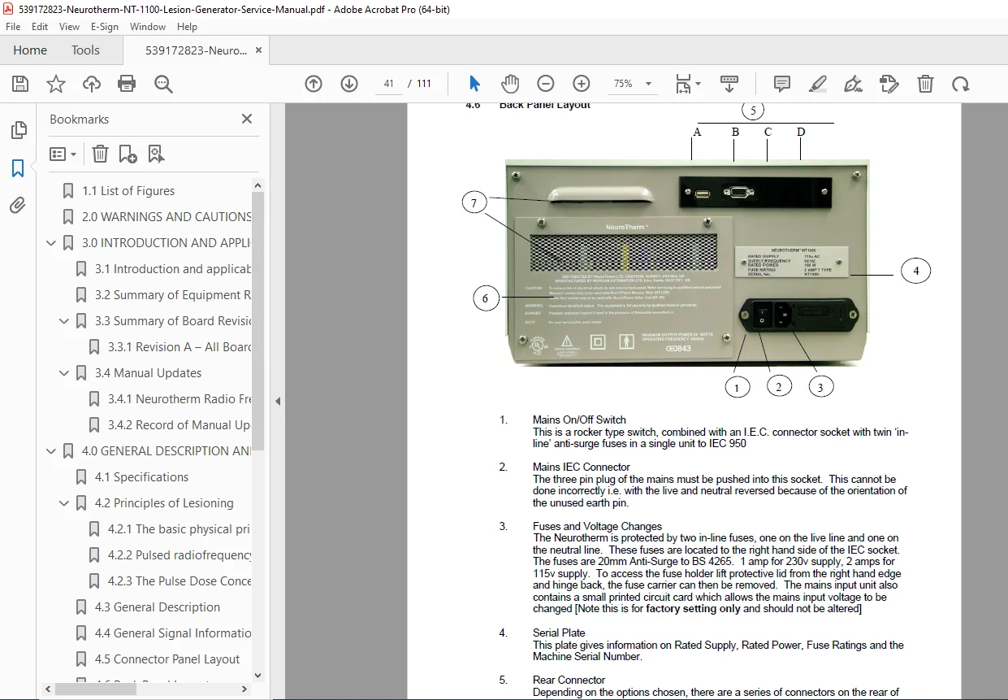Open the Window menu
1008x700 pixels.
(x=148, y=27)
